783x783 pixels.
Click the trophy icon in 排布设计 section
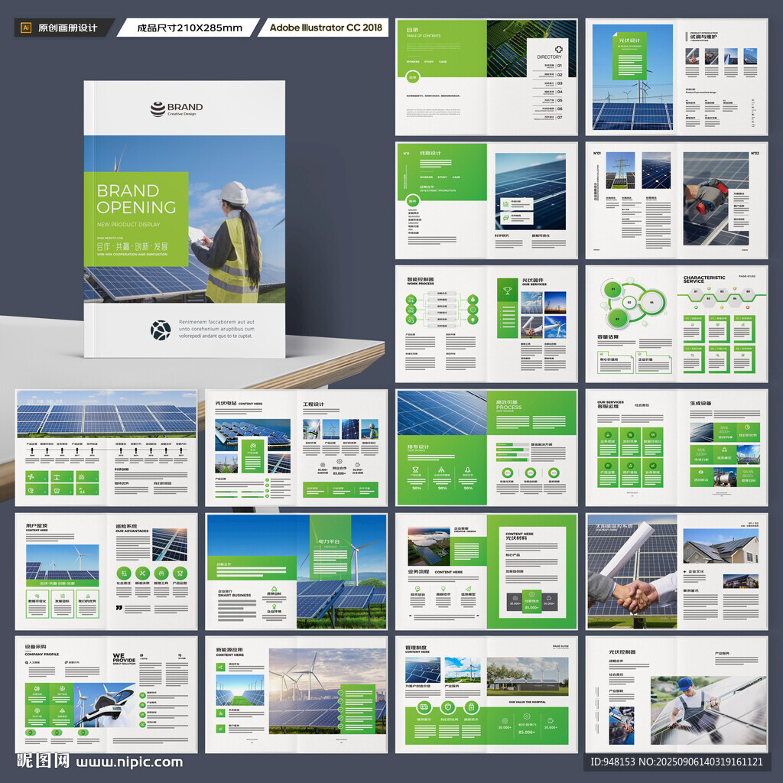point(415,470)
